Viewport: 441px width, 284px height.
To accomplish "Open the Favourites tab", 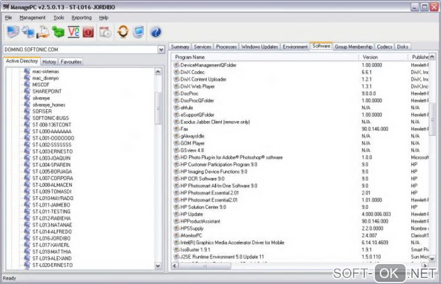I will coord(71,62).
